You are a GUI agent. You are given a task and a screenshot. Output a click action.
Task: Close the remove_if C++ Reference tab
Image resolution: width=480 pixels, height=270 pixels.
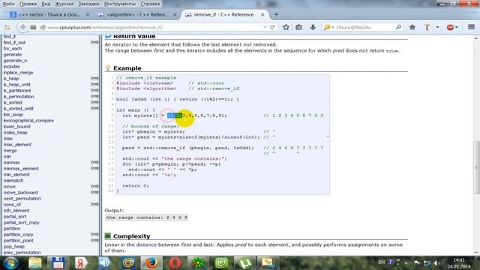point(262,14)
